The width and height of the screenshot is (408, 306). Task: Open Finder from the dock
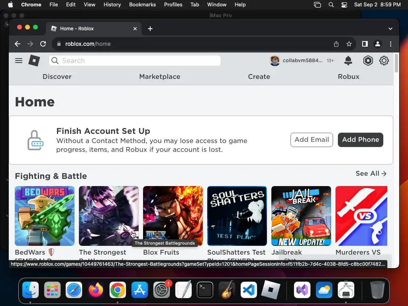click(30, 290)
